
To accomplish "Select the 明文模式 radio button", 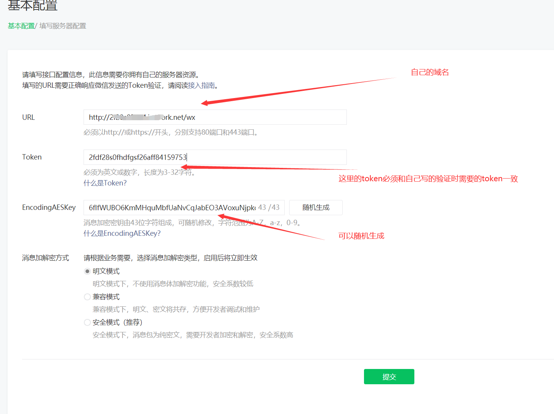I will coord(87,271).
